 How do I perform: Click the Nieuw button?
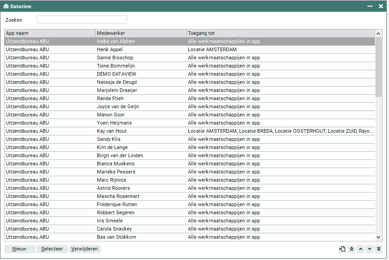tap(19, 249)
